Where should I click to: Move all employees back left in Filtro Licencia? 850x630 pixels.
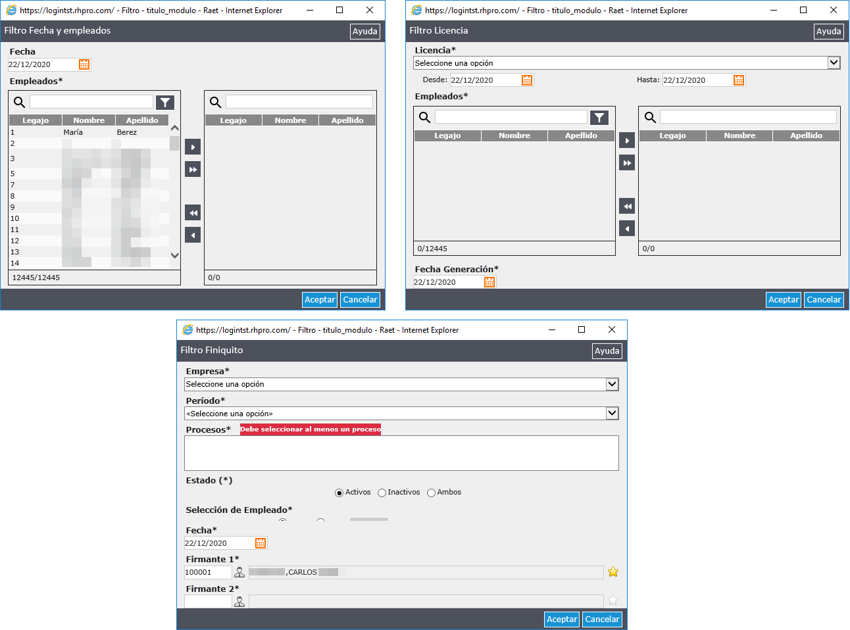coord(627,206)
